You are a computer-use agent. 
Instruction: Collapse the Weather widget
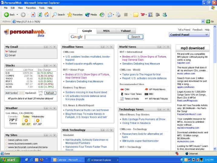pos(51,108)
